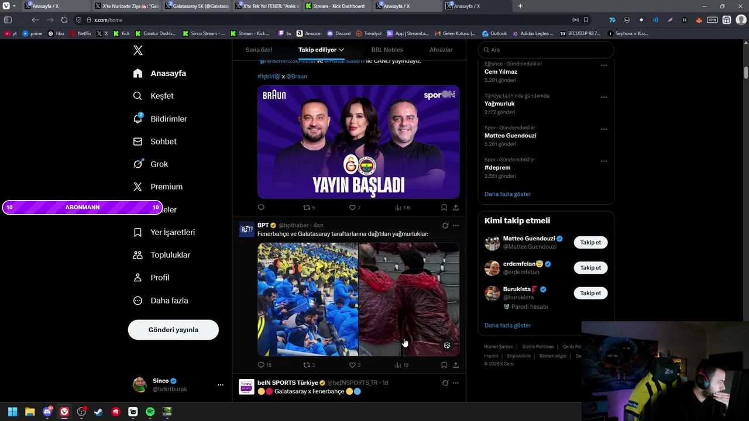Like the BPT raincoat post
749x421 pixels.
tap(355, 365)
